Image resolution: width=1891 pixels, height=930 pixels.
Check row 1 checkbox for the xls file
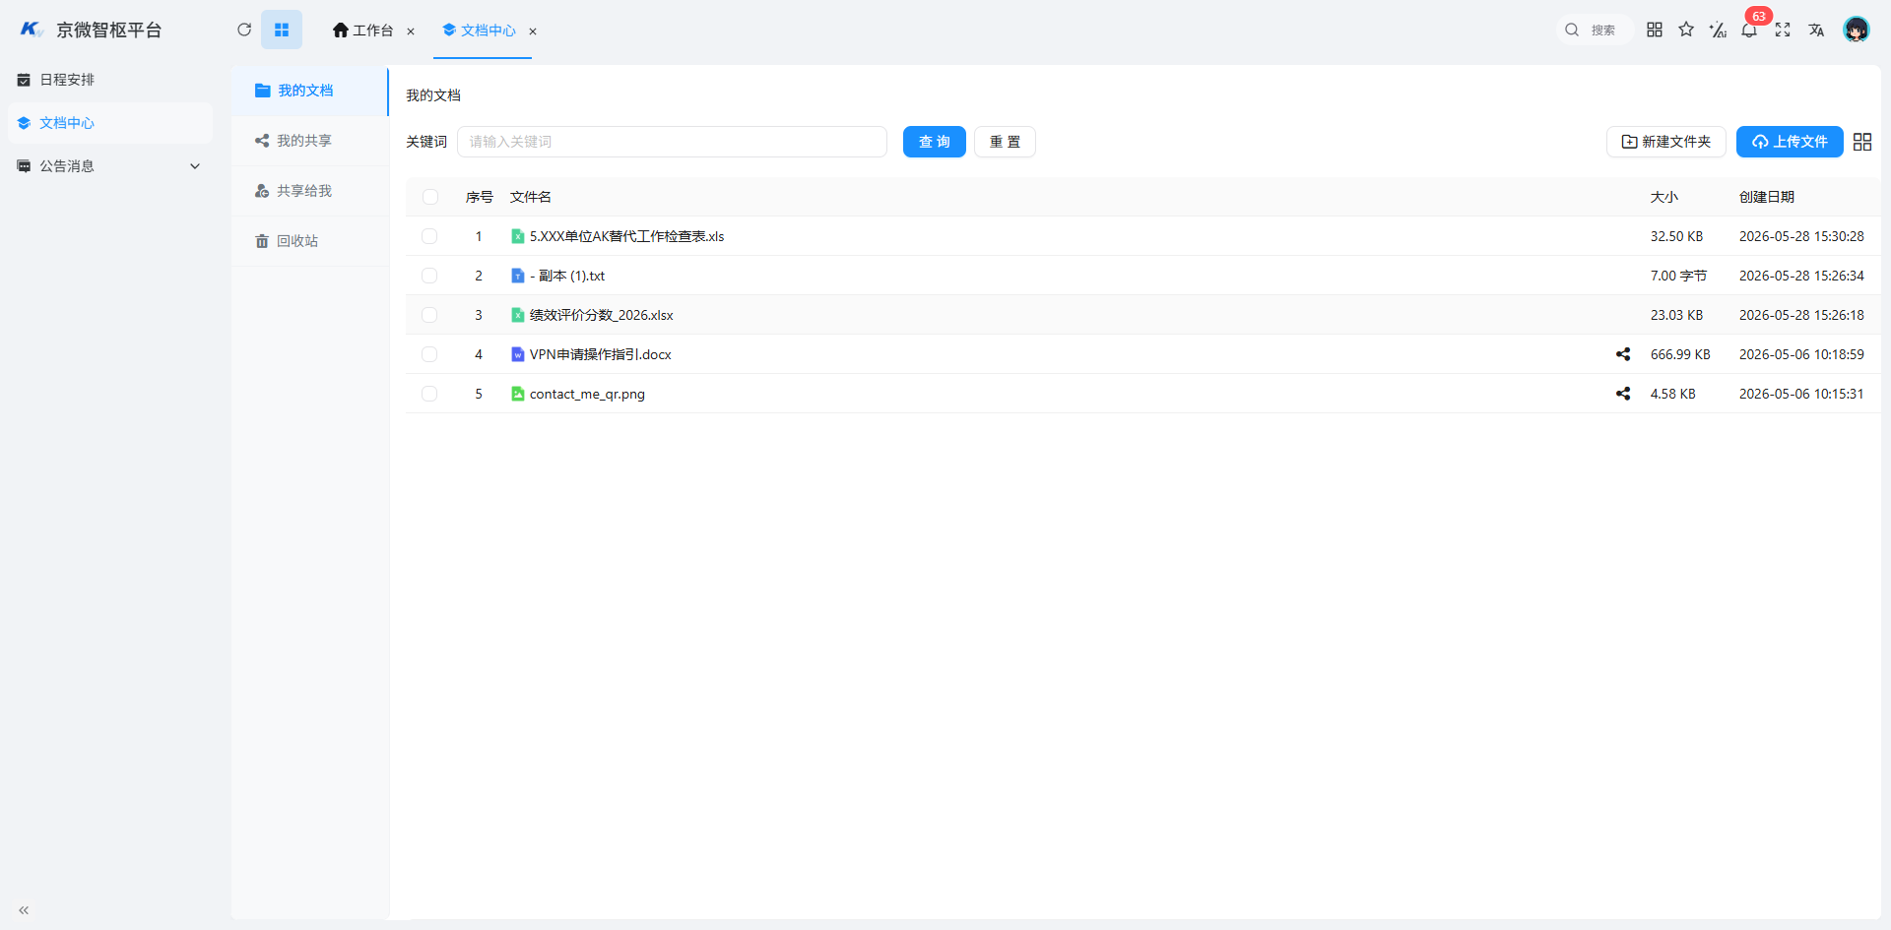coord(429,236)
